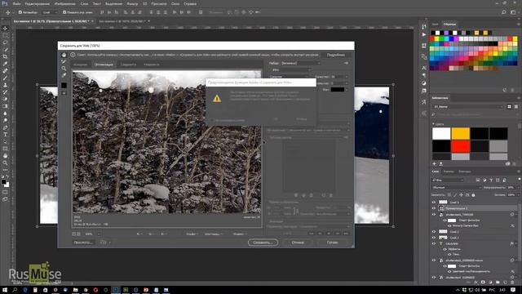Select the Lasso tool
Viewport: 522px width, 294px height.
pos(5,42)
